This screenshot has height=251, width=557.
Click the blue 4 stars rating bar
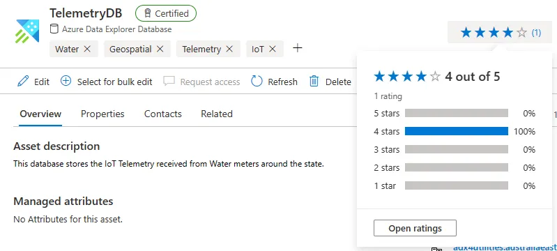457,132
